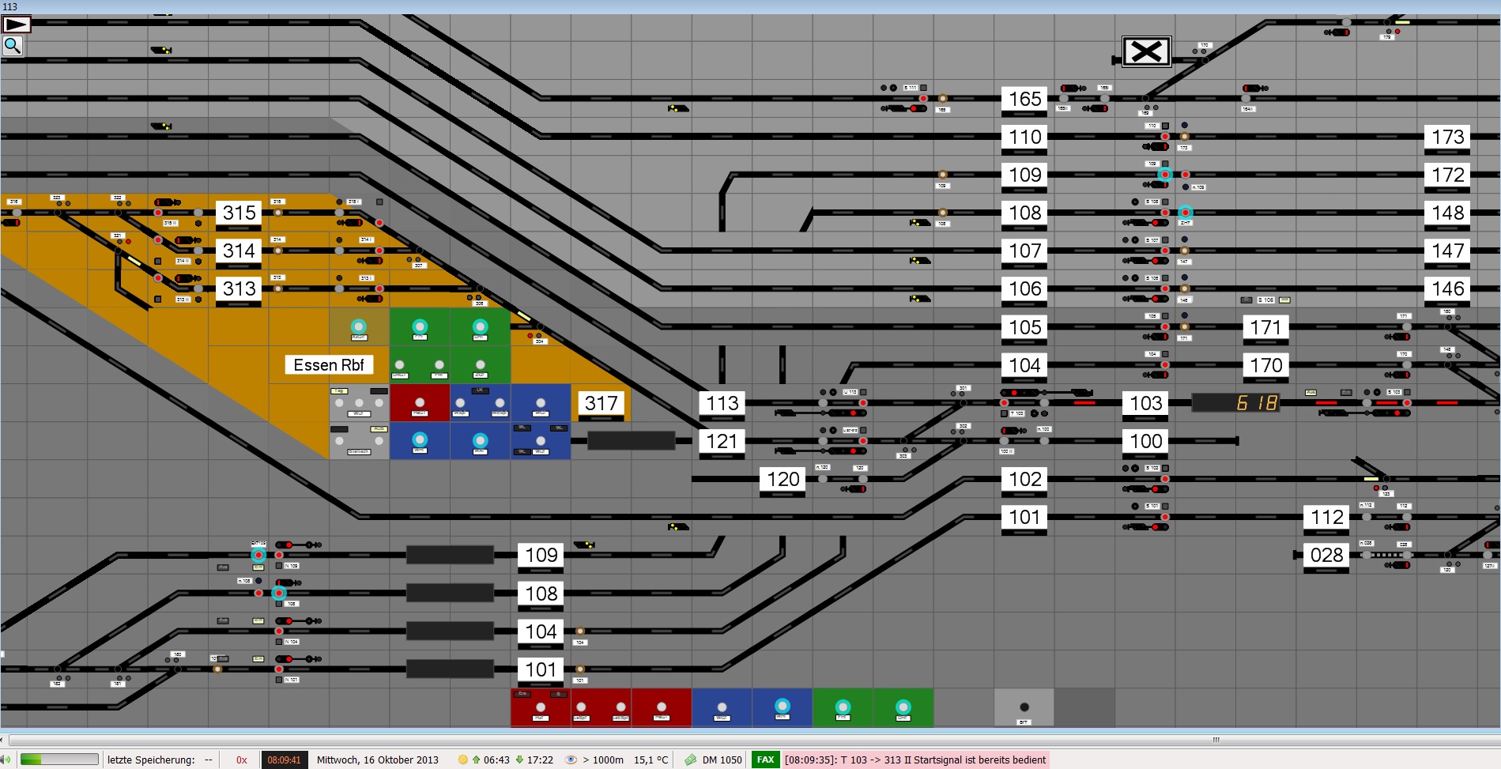Click the AUS indicator lamp in the gray cell
This screenshot has width=1501, height=769.
click(379, 429)
